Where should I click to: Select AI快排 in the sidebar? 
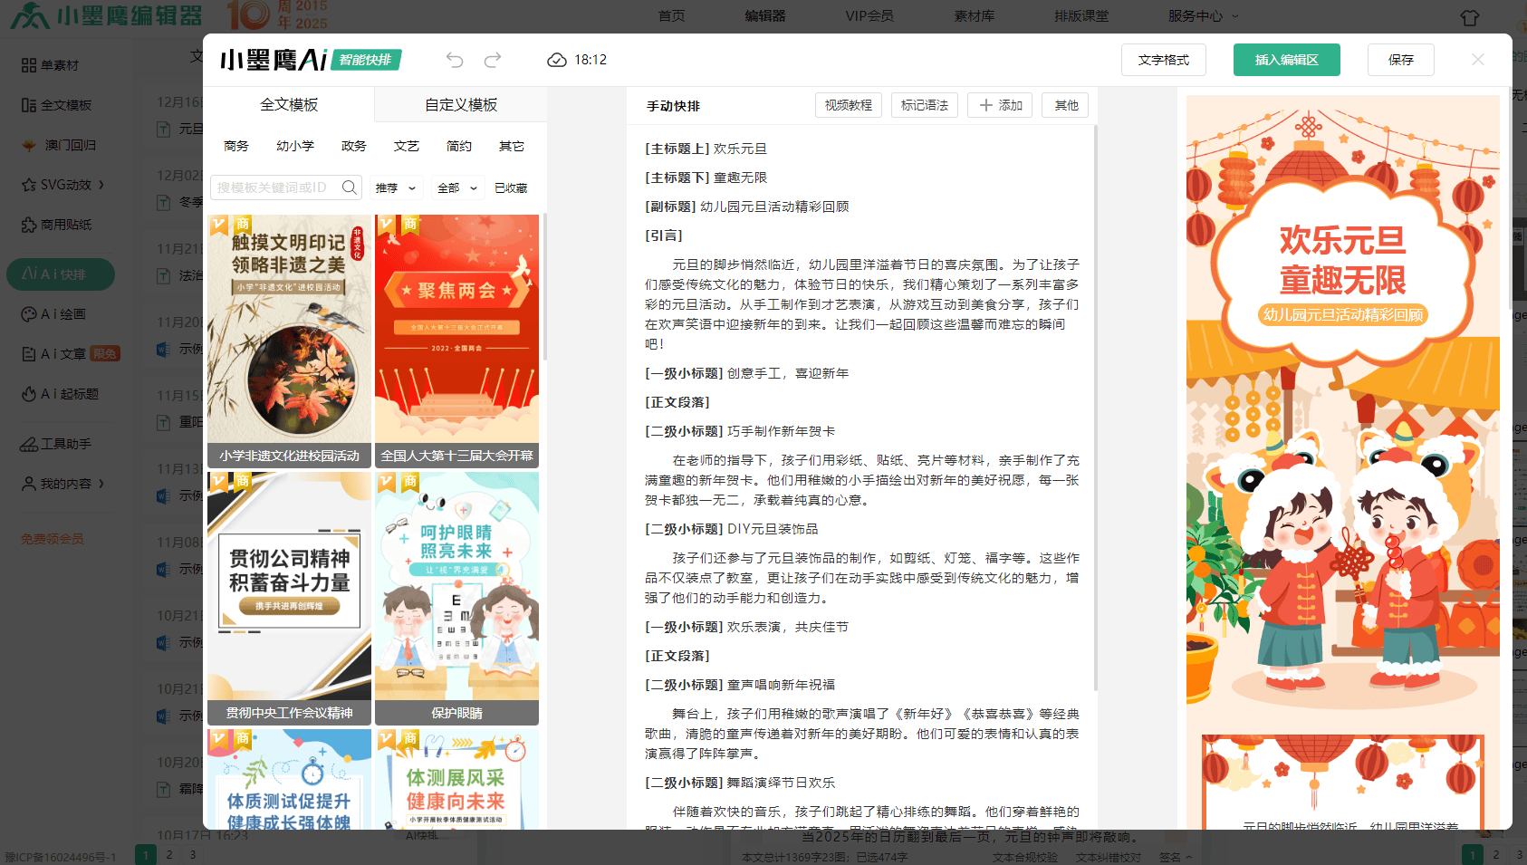pyautogui.click(x=61, y=274)
